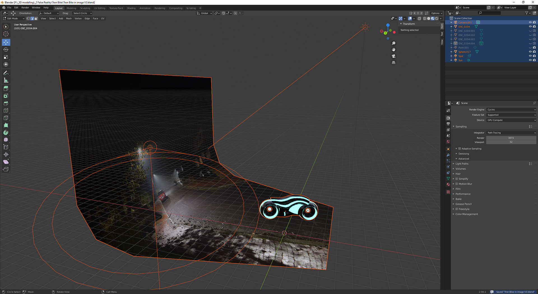Image resolution: width=538 pixels, height=294 pixels.
Task: Expand Sphere.017 in the outliner
Action: click(451, 52)
